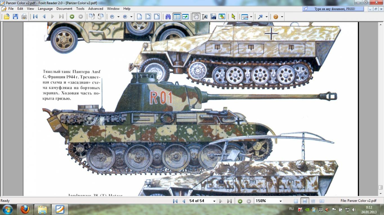The width and height of the screenshot is (384, 215).
Task: Fit the page width to the window
Action: click(157, 17)
